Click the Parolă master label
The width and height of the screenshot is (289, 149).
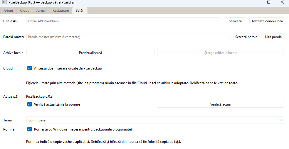[14, 37]
